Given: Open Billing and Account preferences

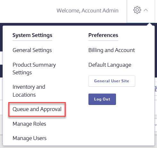Looking at the screenshot, I should coord(112,50).
